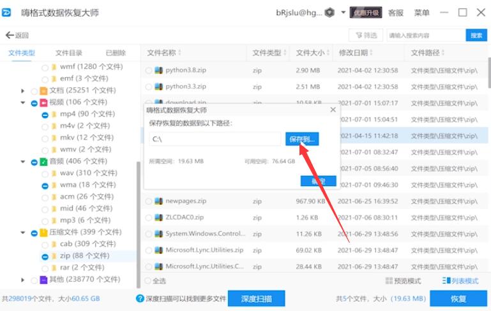This screenshot has height=311, width=491.
Task: Click the 视频 category icon
Action: [x=43, y=103]
